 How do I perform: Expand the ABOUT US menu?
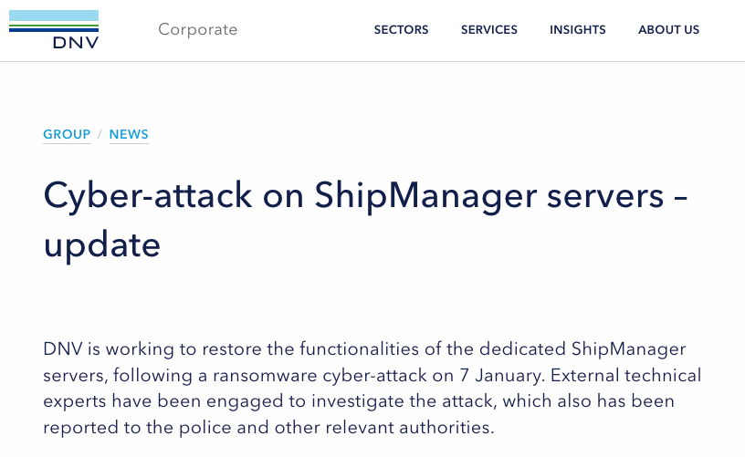pyautogui.click(x=668, y=30)
